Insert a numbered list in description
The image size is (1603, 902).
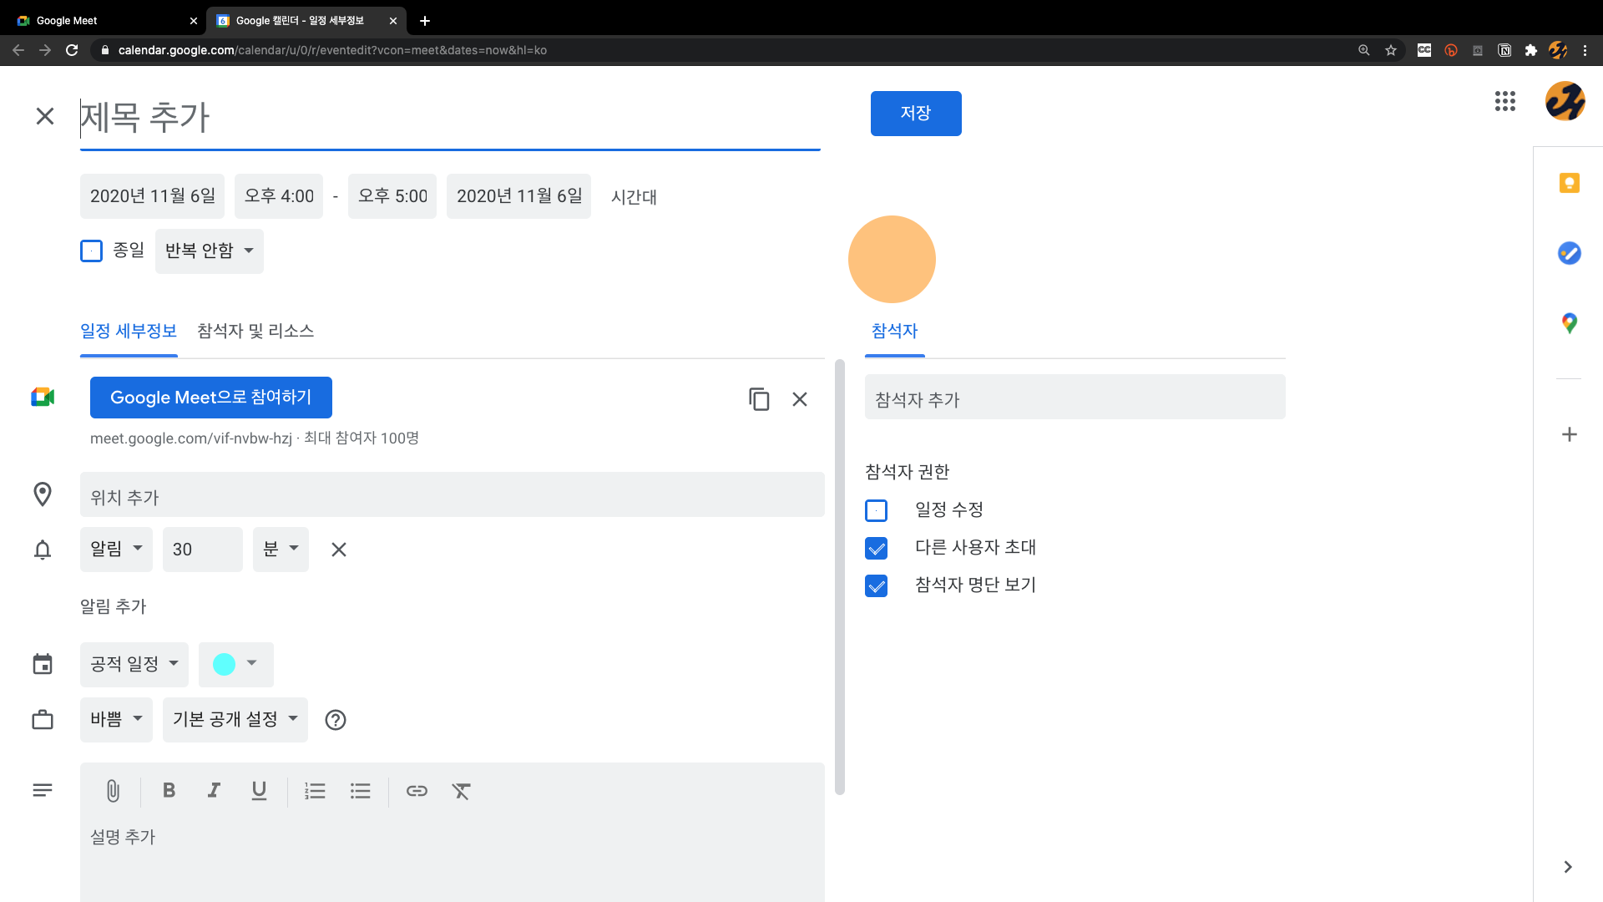coord(315,791)
